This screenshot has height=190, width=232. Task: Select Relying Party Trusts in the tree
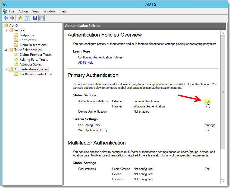pos(34,59)
